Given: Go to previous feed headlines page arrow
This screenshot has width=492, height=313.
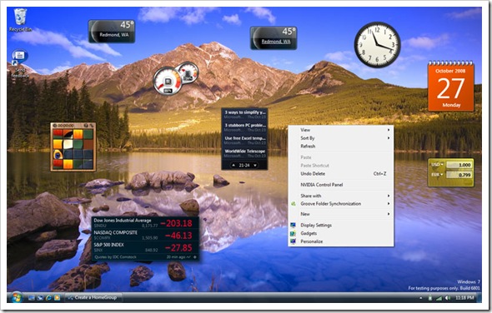Looking at the screenshot, I should (x=233, y=165).
